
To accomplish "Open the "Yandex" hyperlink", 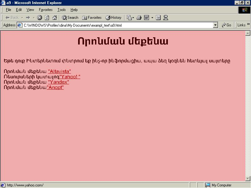I will pyautogui.click(x=58, y=82).
